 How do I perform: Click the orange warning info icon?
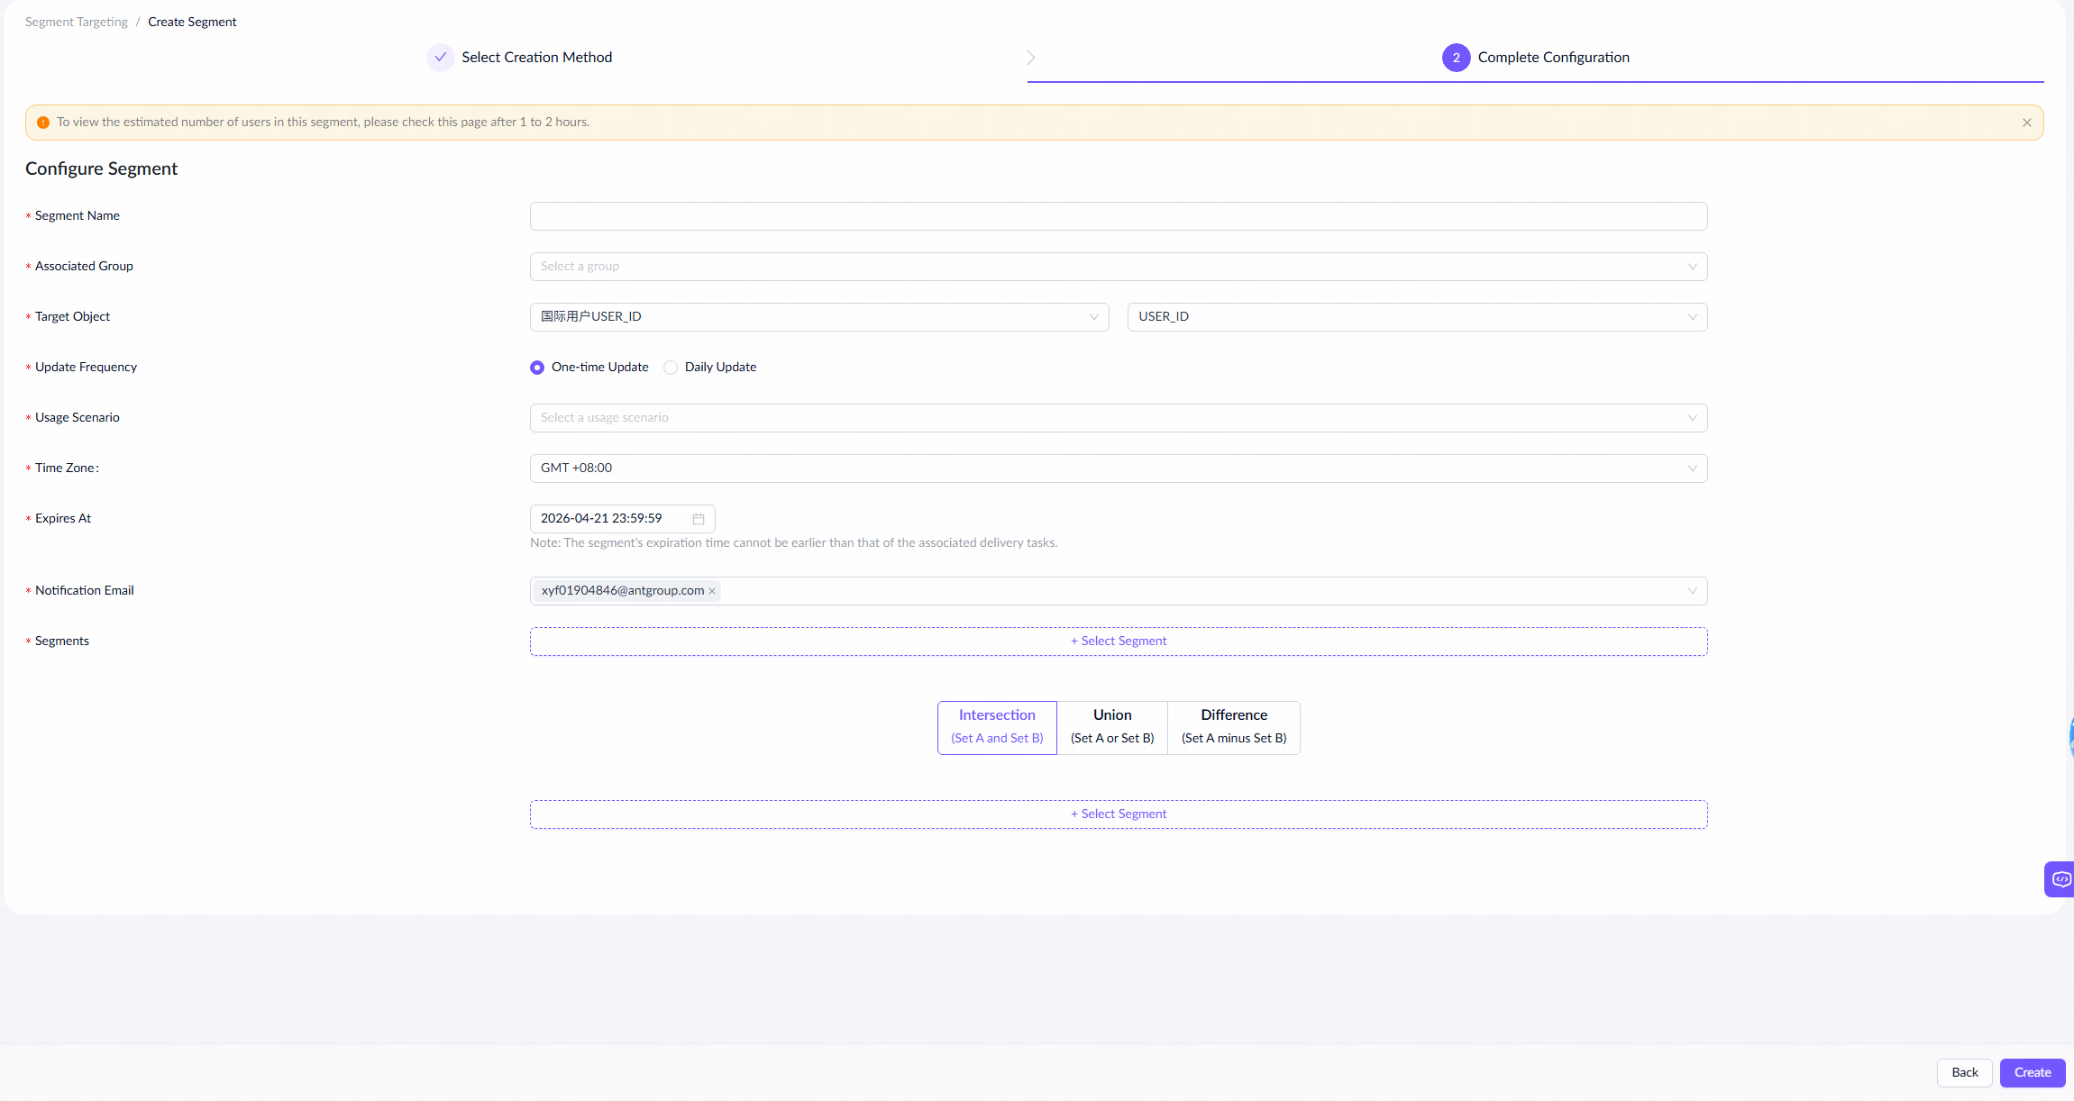42,123
